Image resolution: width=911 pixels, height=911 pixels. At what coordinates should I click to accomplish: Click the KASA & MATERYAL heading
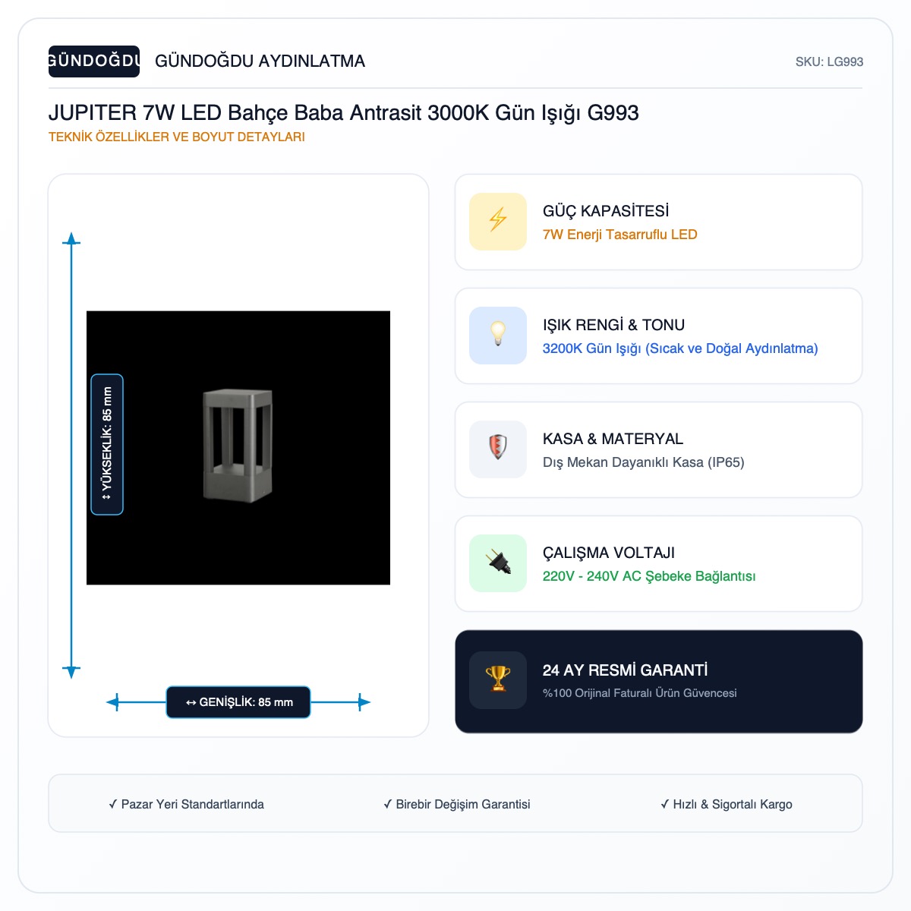[613, 439]
